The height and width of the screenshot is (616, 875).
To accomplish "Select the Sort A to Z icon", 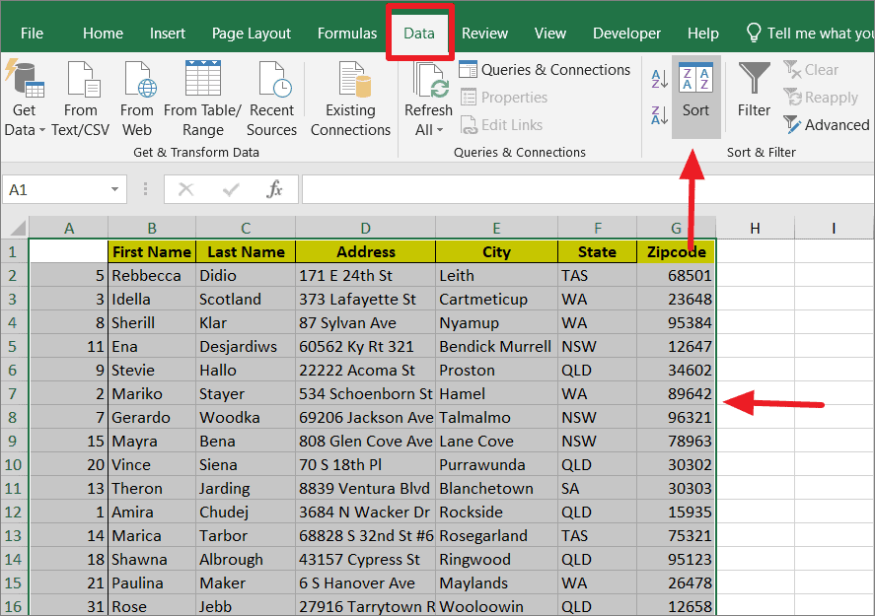I will click(x=659, y=79).
